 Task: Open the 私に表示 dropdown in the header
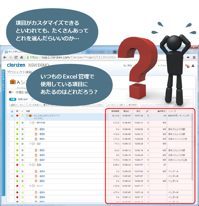click(x=129, y=65)
